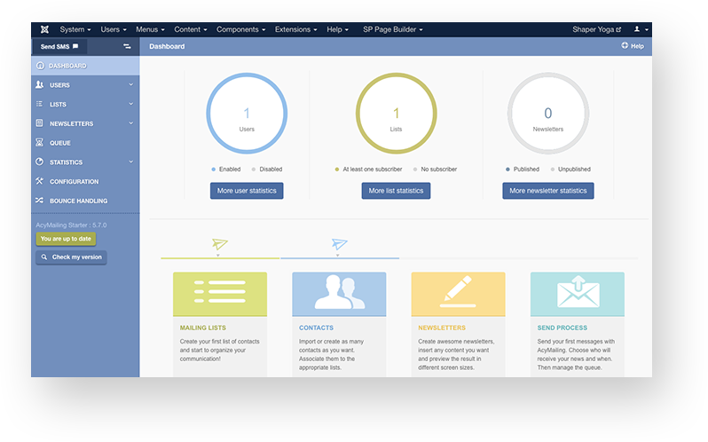
Task: Click the Newsletters card pencil image
Action: point(459,294)
